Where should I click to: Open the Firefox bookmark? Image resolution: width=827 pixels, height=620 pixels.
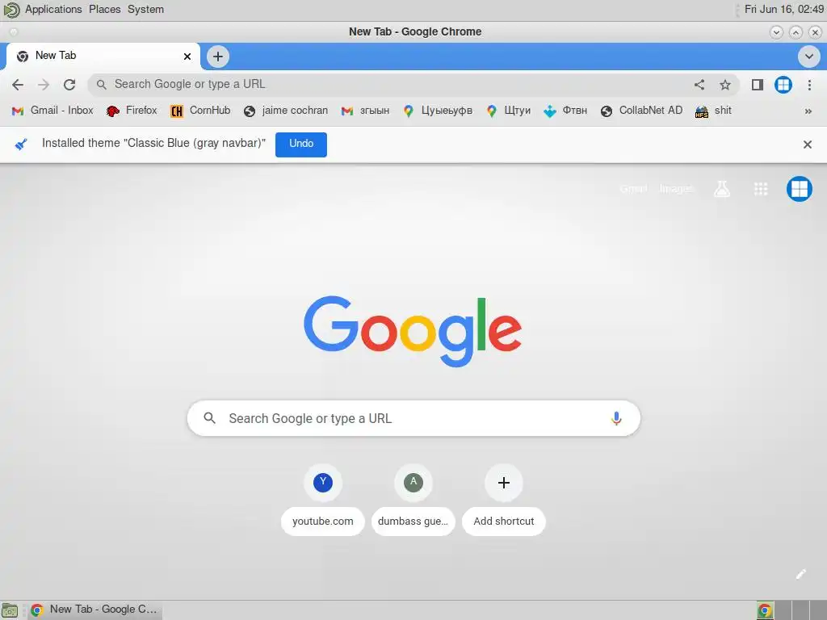(132, 111)
